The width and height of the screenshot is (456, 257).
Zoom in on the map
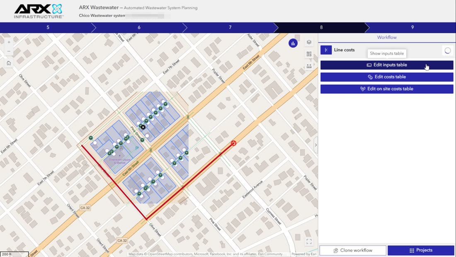click(x=9, y=42)
